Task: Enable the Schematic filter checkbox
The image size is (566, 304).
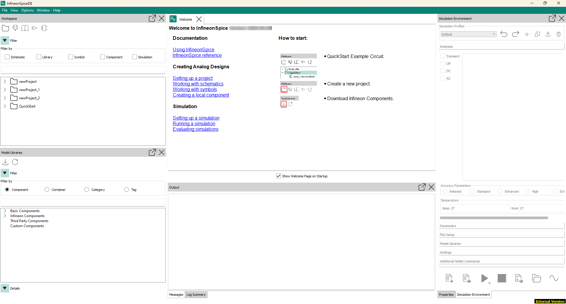Action: click(x=7, y=57)
